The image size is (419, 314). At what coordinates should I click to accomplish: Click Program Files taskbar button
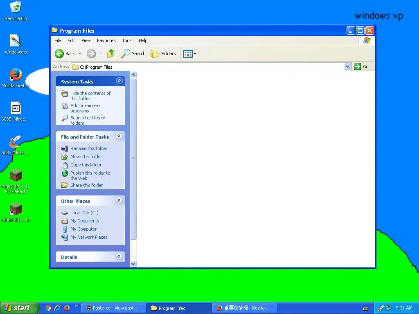[179, 308]
